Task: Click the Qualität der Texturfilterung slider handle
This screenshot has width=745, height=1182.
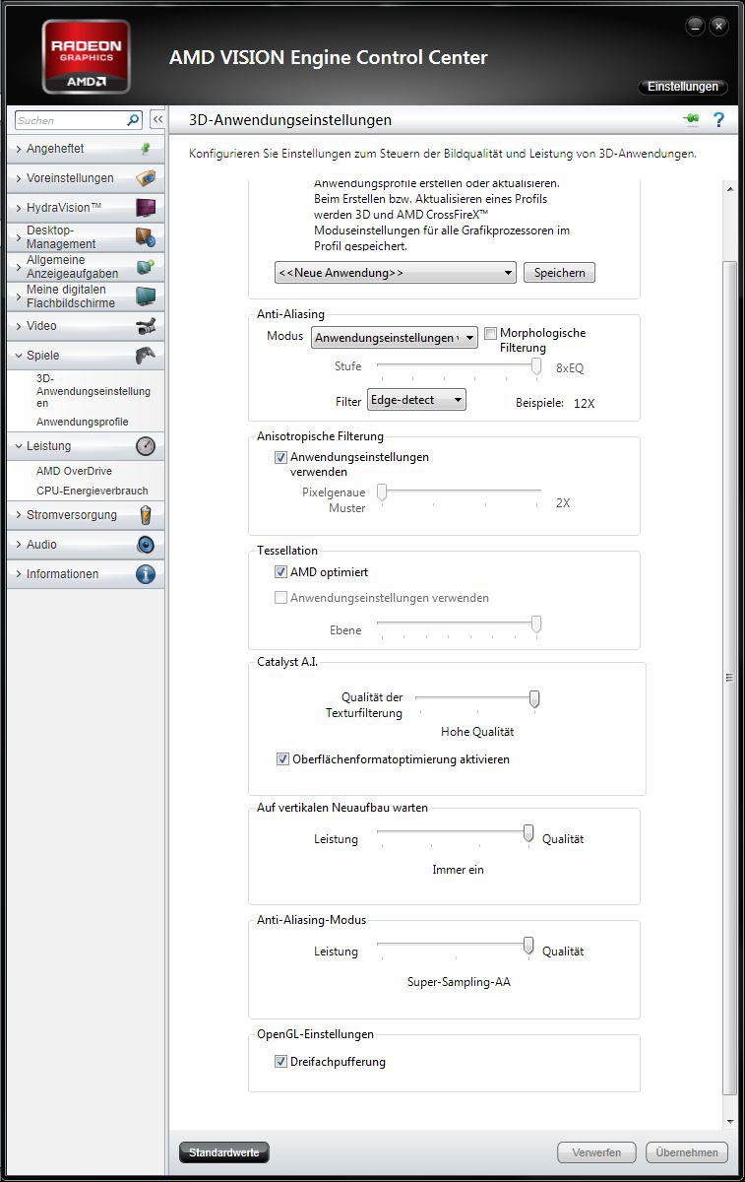Action: (534, 698)
